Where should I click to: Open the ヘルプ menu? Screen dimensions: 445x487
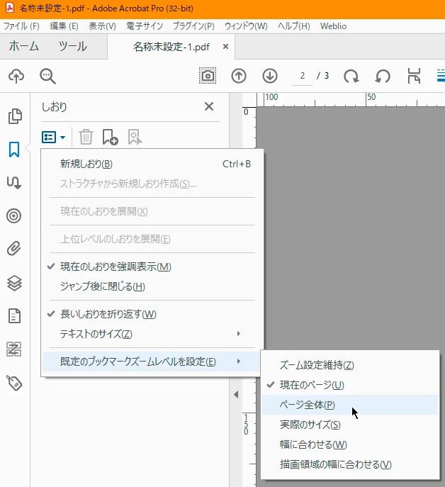pos(294,26)
